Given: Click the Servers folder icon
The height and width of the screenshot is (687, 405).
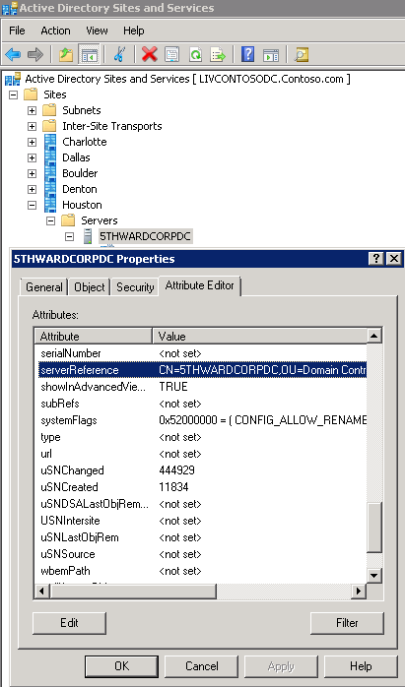Looking at the screenshot, I should [x=68, y=220].
